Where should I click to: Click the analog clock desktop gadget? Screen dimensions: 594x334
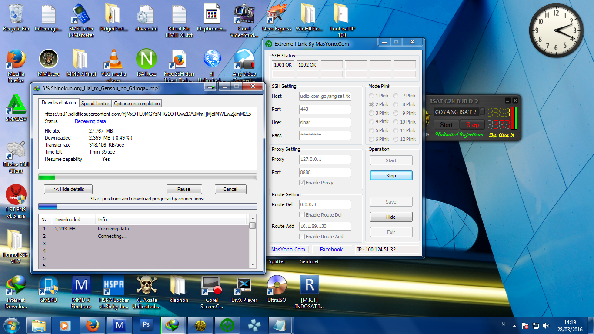(555, 30)
